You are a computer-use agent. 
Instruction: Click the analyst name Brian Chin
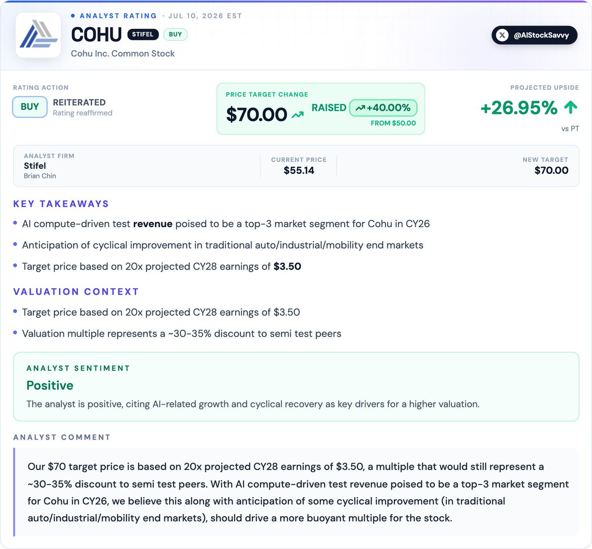(x=40, y=176)
